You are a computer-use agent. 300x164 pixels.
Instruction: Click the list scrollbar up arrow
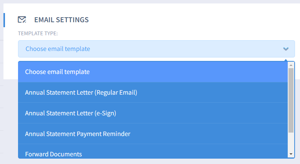pyautogui.click(x=291, y=65)
